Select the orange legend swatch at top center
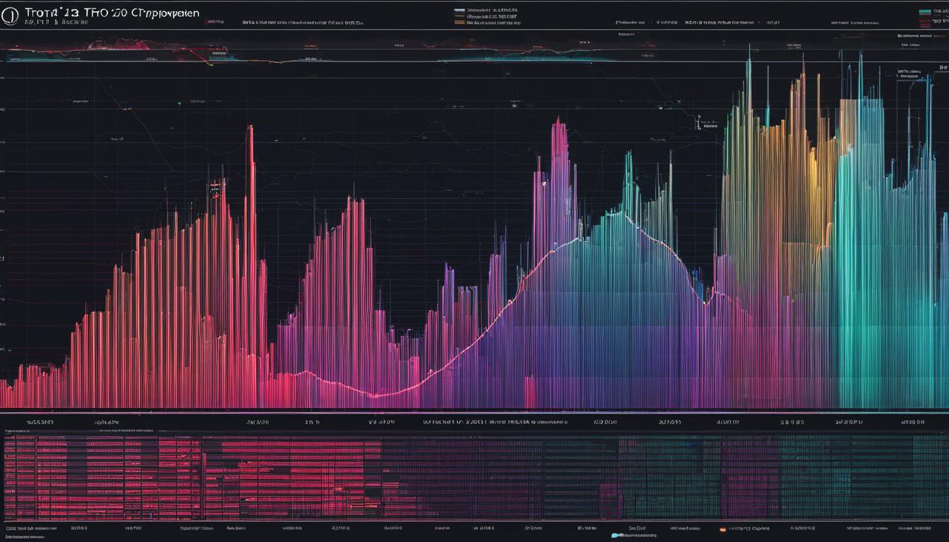949x542 pixels. point(459,23)
